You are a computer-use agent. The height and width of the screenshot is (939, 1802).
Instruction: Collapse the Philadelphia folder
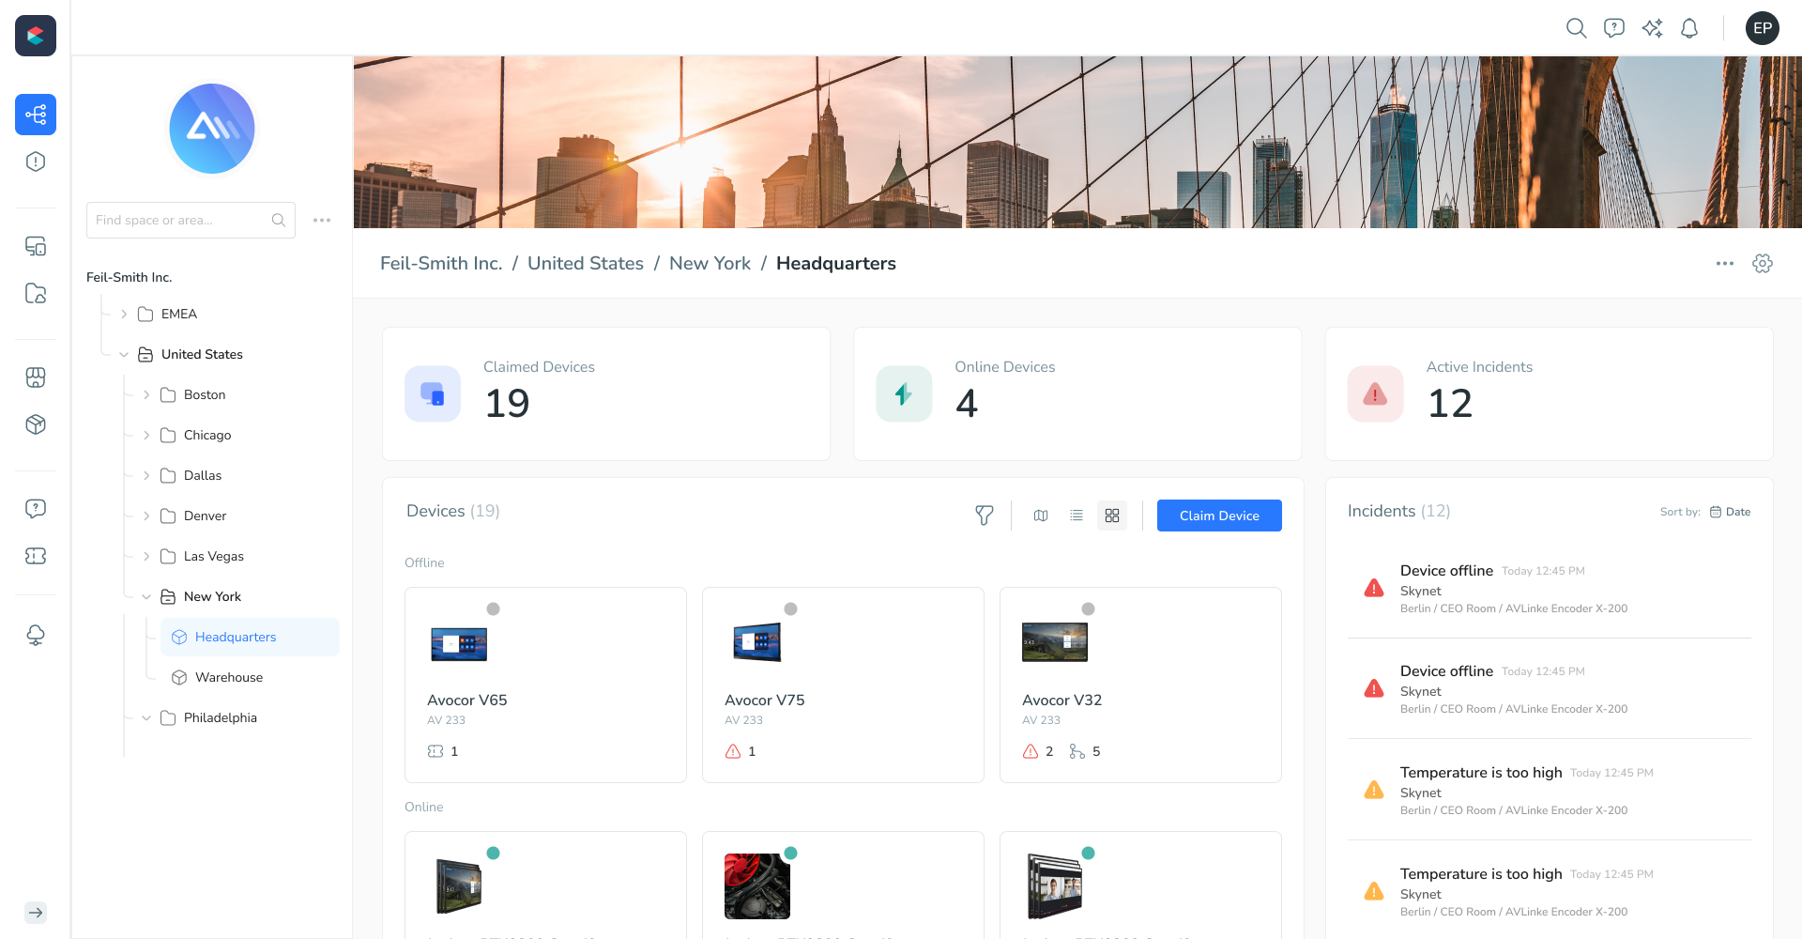[146, 718]
